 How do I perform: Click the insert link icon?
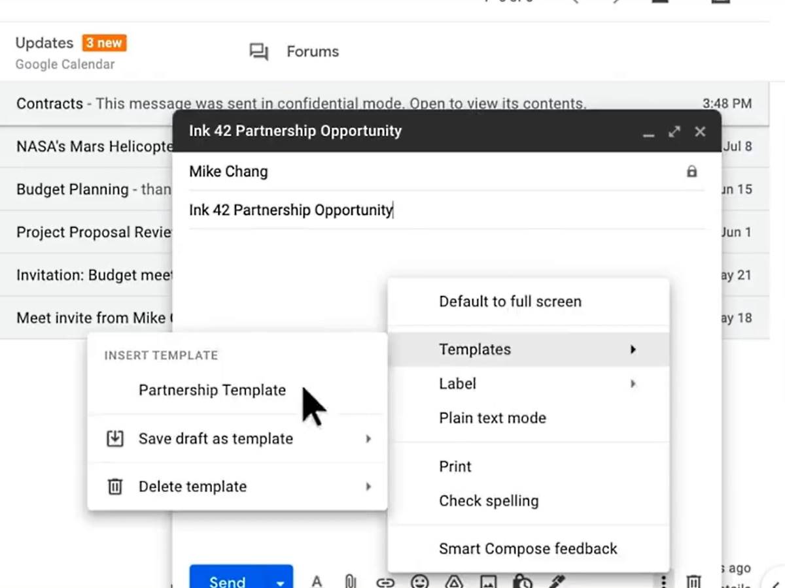coord(385,581)
